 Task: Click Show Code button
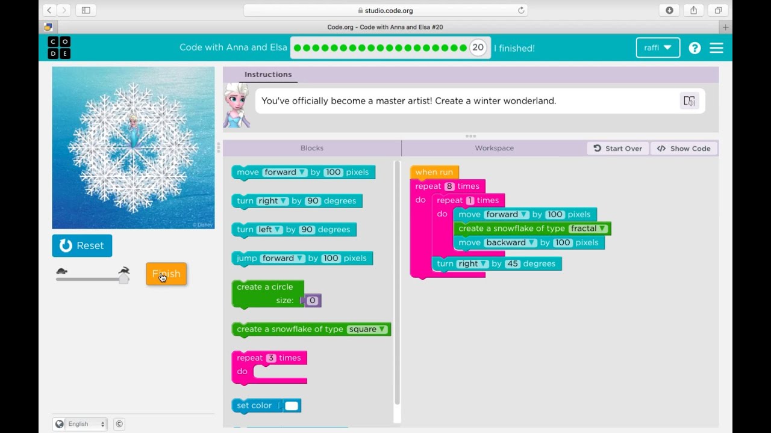point(684,149)
